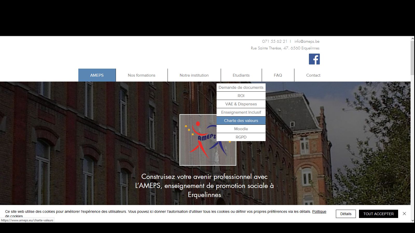Close the cookie banner with X
415x233 pixels.
404,214
